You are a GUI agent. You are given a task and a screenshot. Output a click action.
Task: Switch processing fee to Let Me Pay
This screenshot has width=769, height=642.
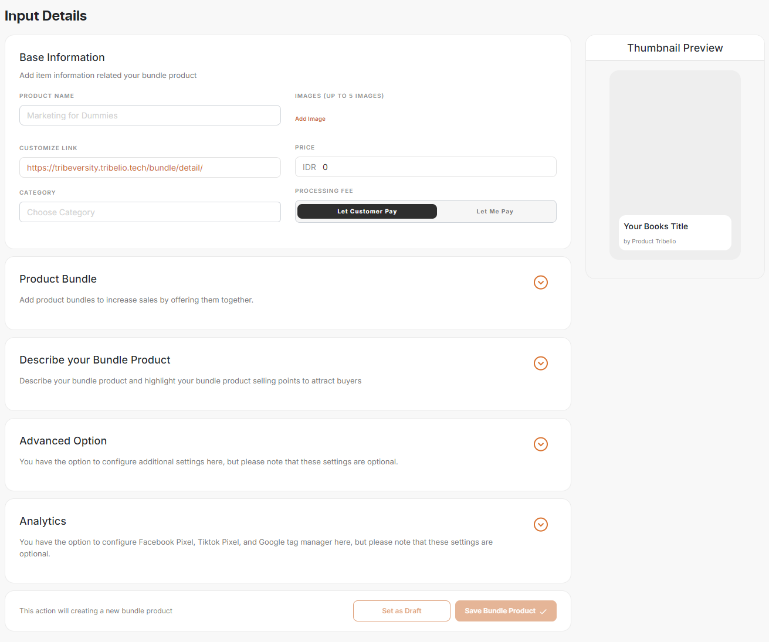[x=494, y=212]
